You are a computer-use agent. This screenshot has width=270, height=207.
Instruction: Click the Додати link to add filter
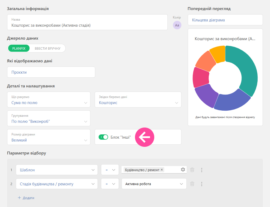(28, 198)
